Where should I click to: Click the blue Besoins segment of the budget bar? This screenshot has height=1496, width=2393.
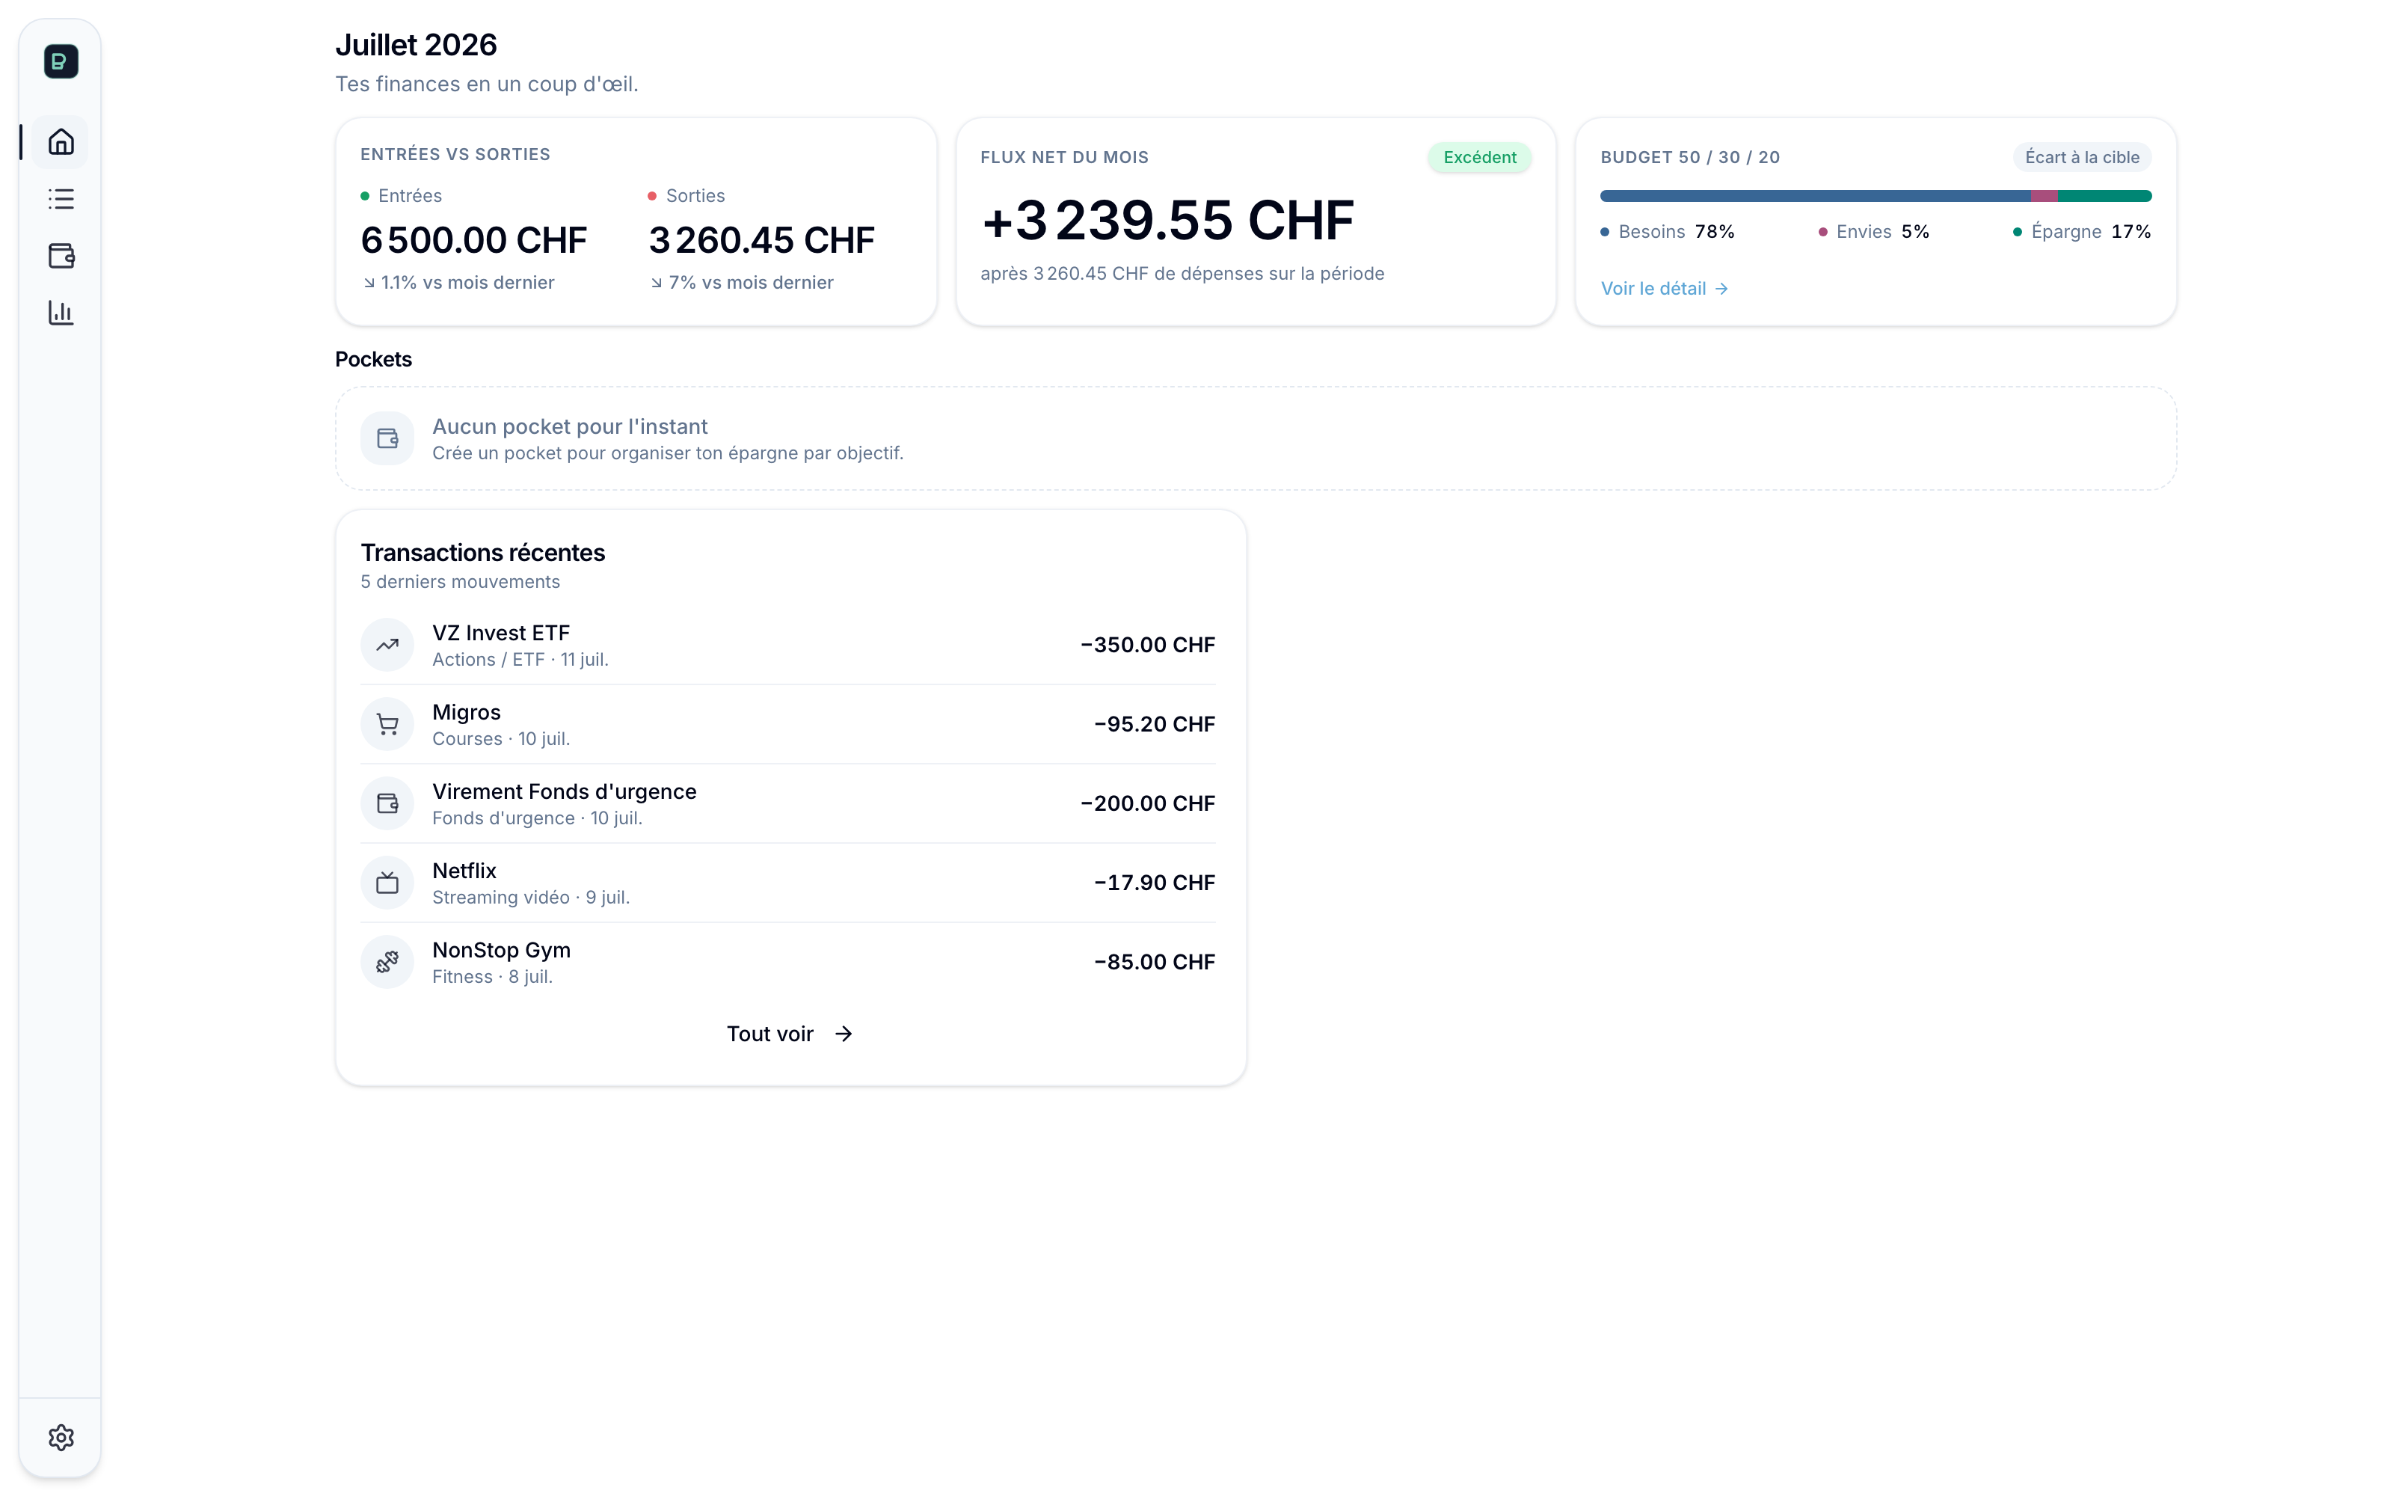[x=1816, y=196]
